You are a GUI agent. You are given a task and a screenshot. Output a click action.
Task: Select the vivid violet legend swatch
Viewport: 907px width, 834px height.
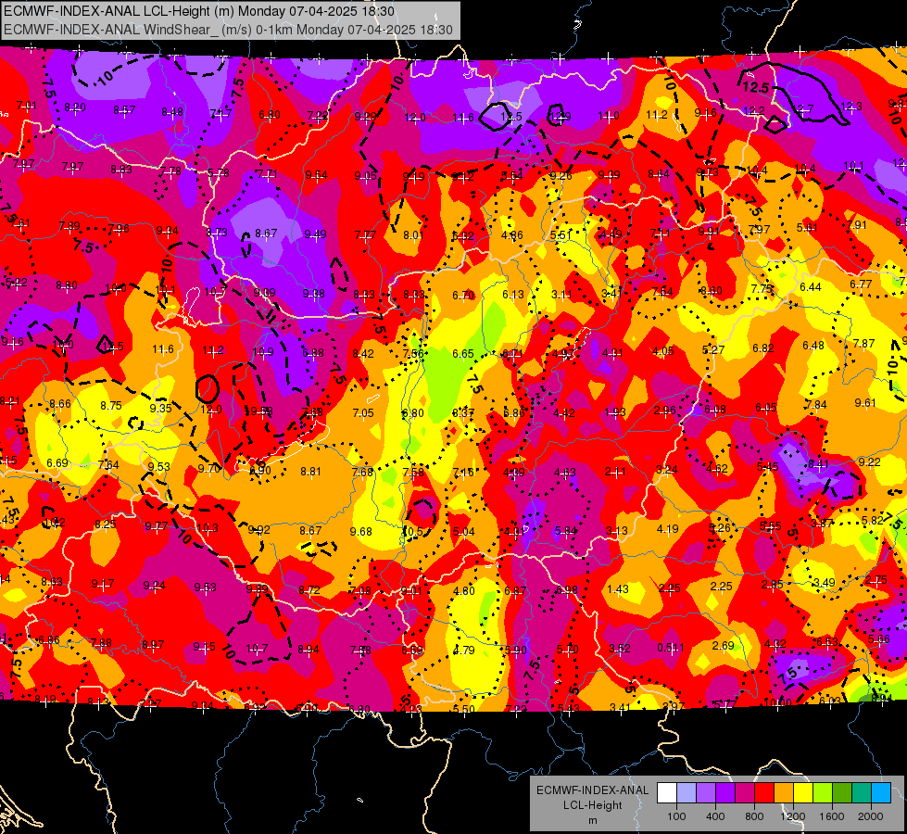click(725, 793)
